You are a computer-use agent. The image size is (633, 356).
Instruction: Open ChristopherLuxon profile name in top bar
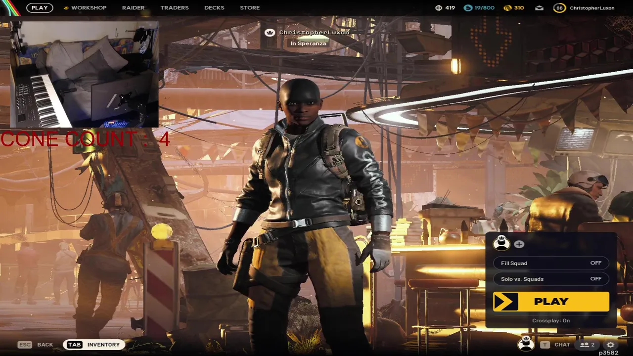tap(592, 8)
